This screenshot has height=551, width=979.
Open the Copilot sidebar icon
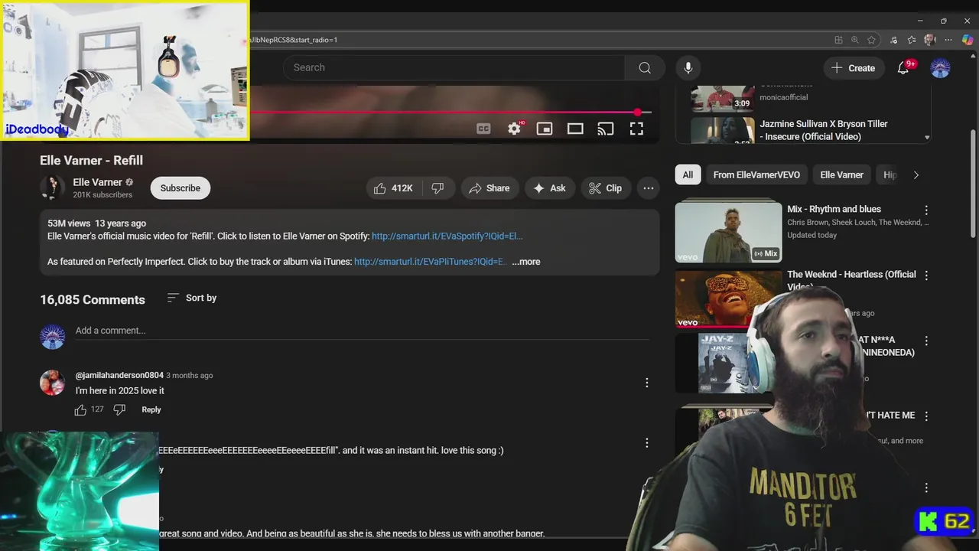(968, 40)
